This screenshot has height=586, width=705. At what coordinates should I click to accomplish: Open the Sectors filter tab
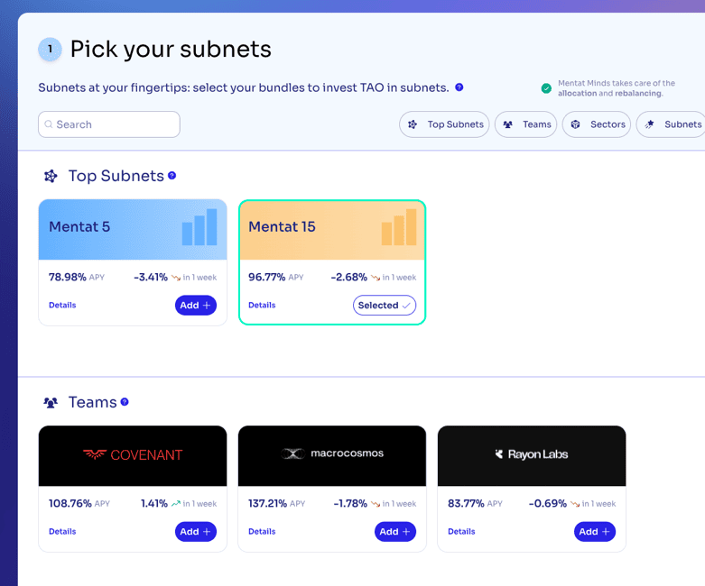point(597,124)
